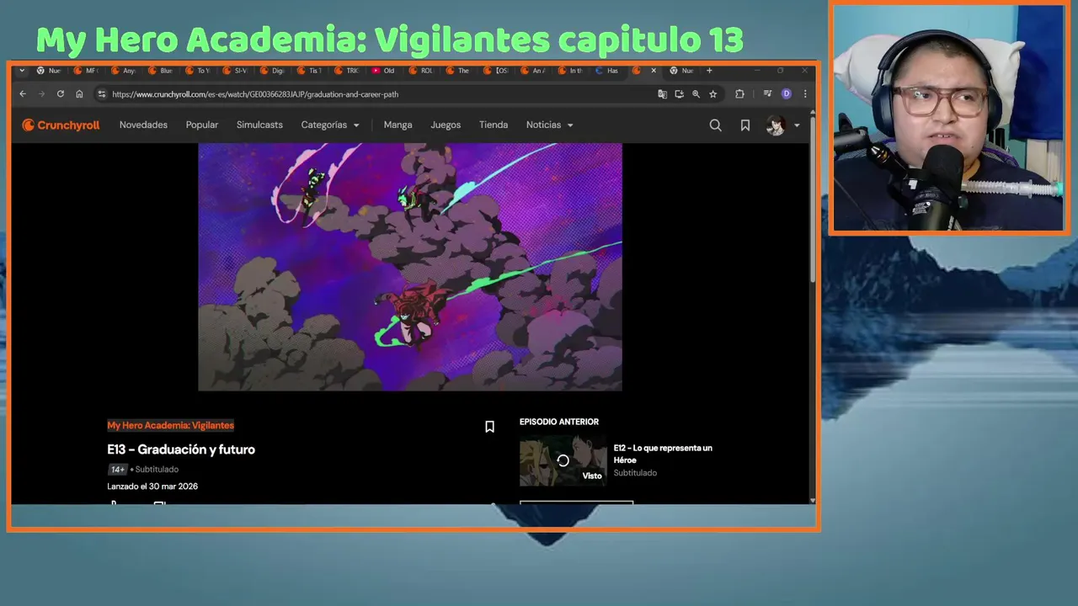
Task: View site information icon in address bar
Action: 102,94
